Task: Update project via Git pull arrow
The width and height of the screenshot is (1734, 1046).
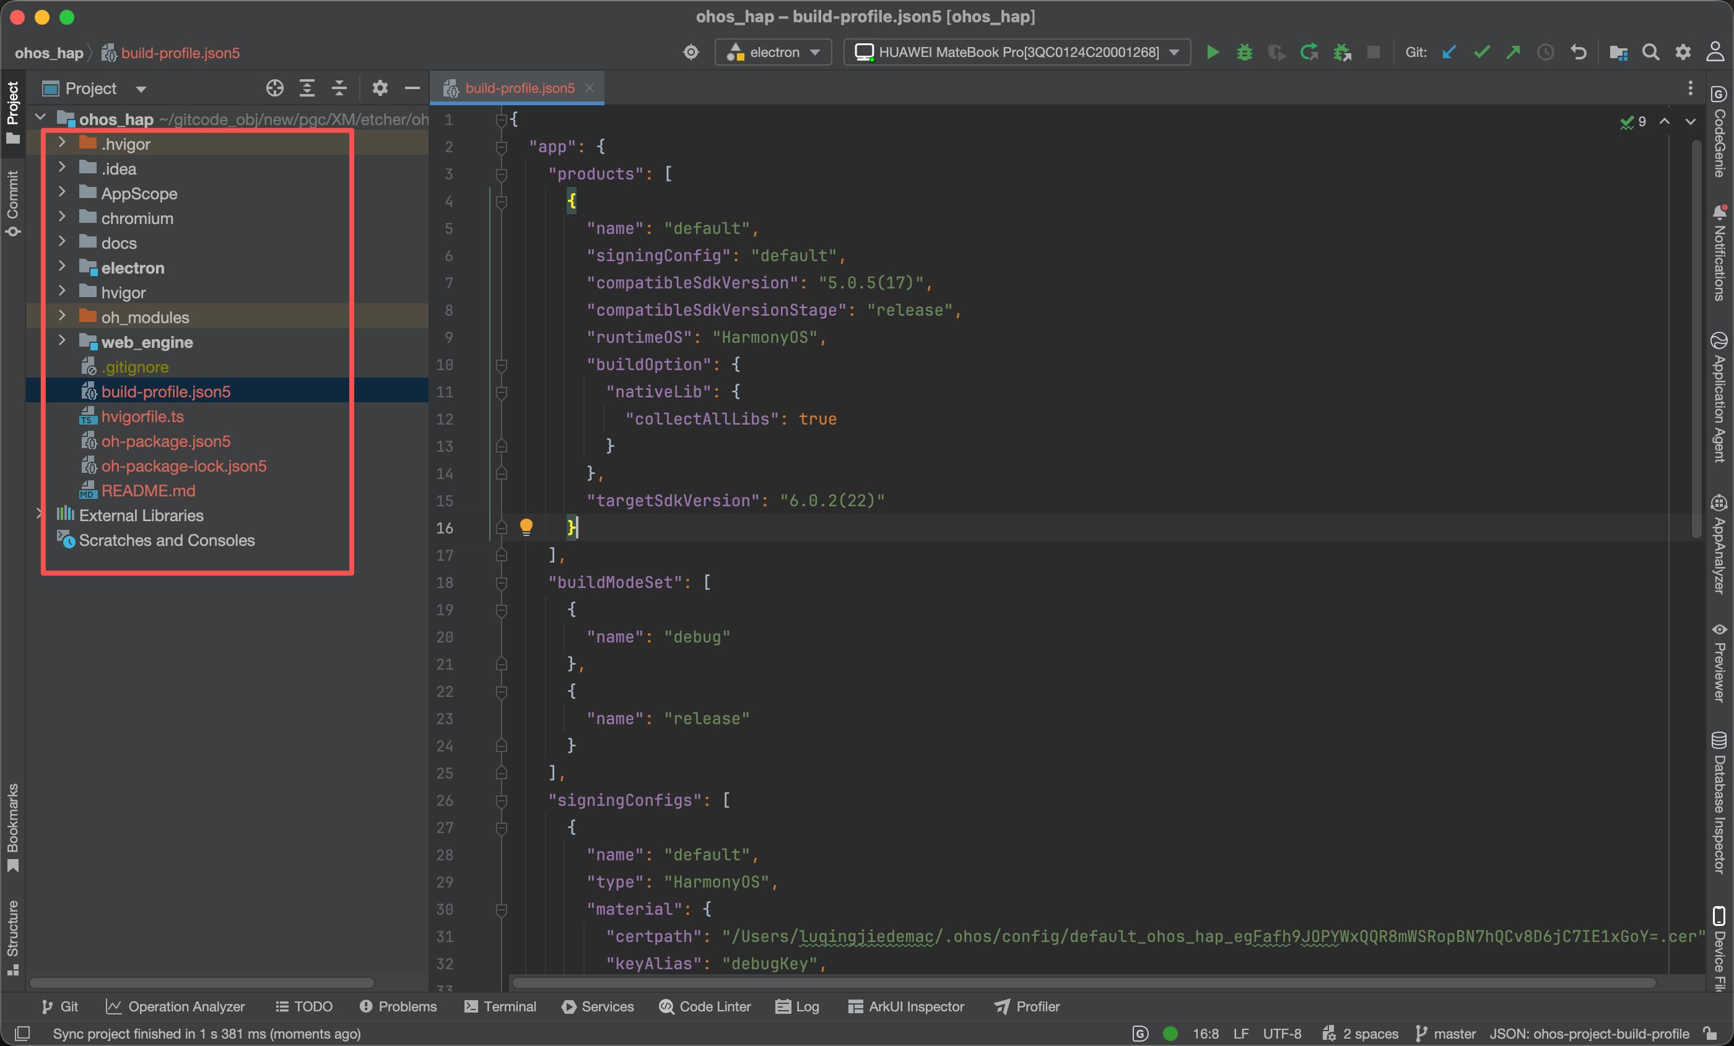Action: click(x=1449, y=53)
